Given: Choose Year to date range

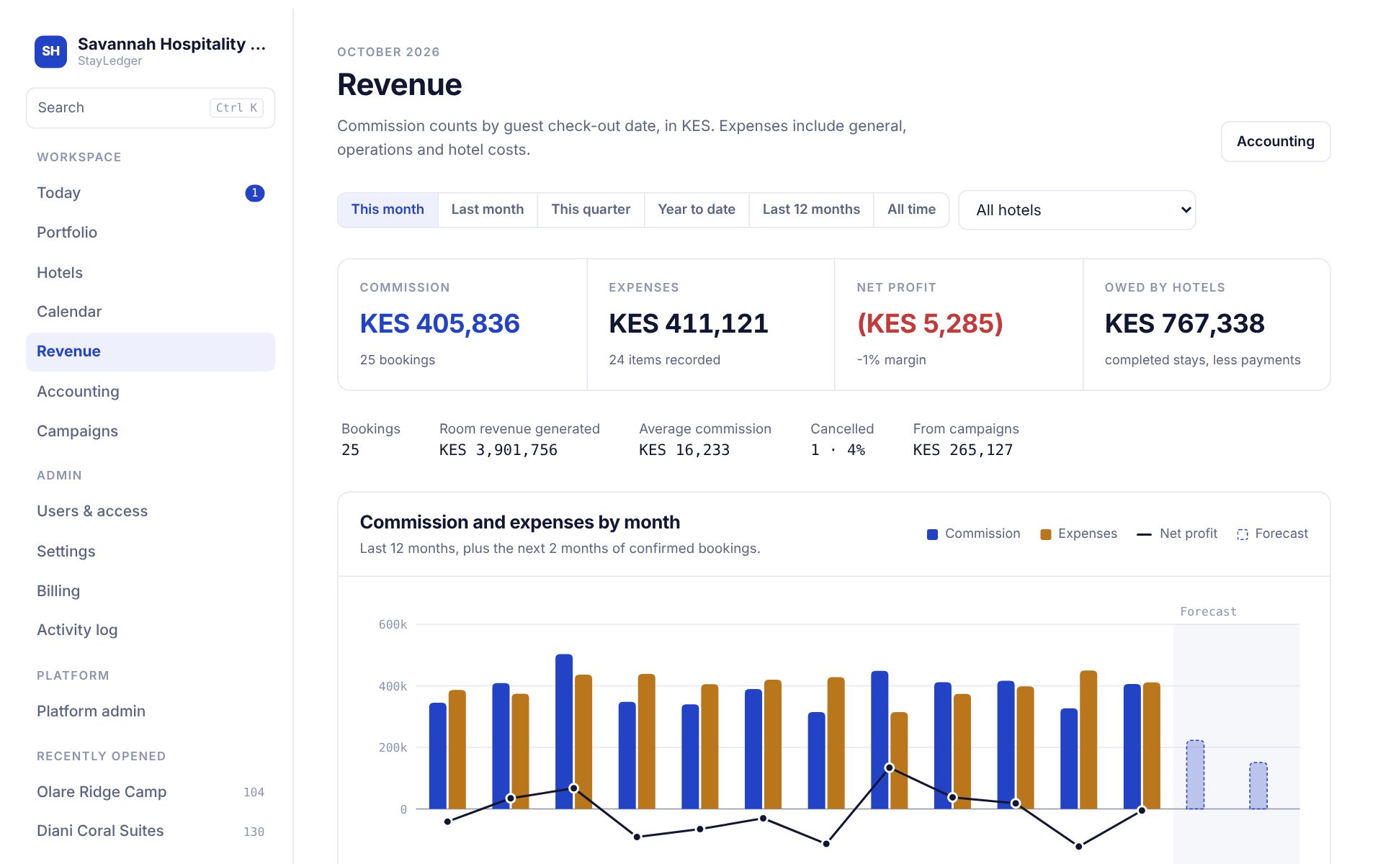Looking at the screenshot, I should [x=697, y=210].
